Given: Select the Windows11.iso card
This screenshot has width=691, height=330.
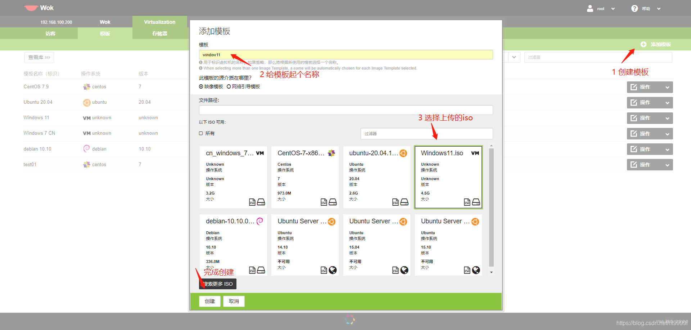Looking at the screenshot, I should 448,177.
